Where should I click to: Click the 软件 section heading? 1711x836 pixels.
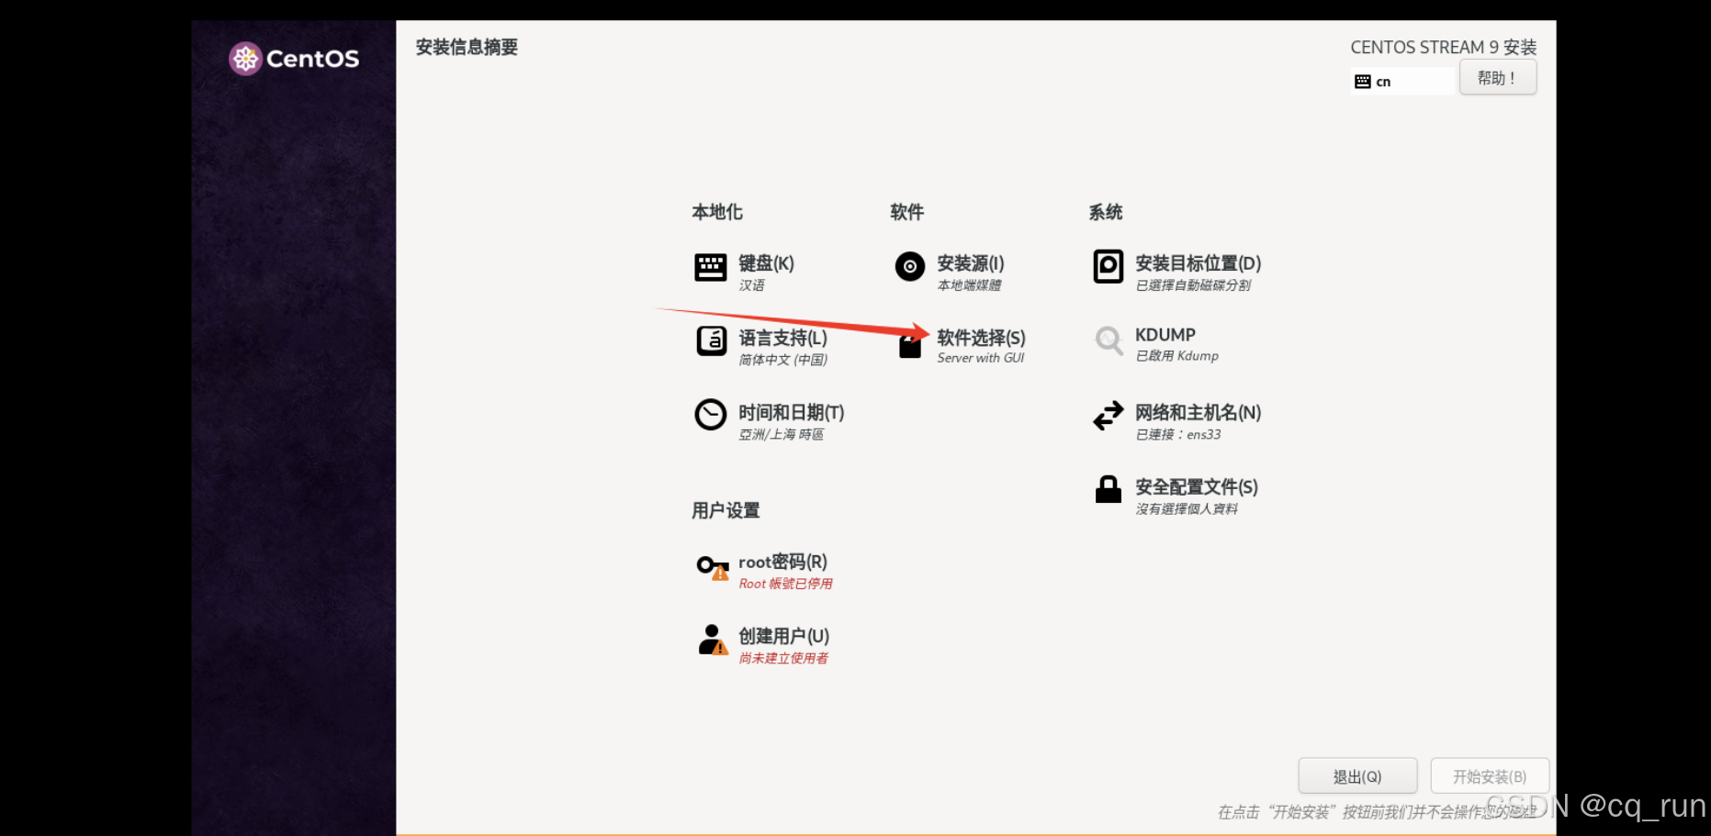point(906,212)
